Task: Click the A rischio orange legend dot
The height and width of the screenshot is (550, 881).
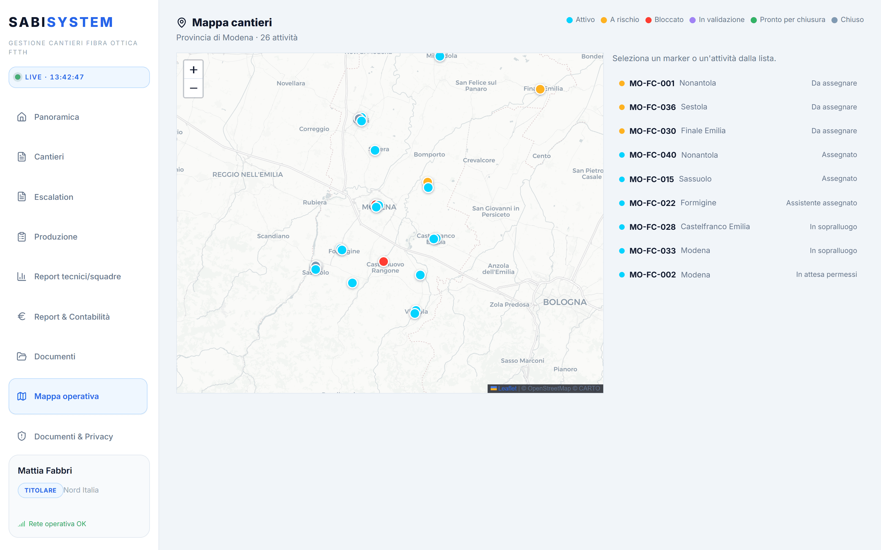Action: pos(604,20)
